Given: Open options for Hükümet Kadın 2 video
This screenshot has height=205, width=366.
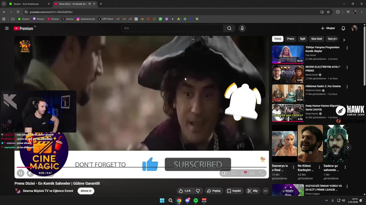Looking at the screenshot, I should click(347, 87).
